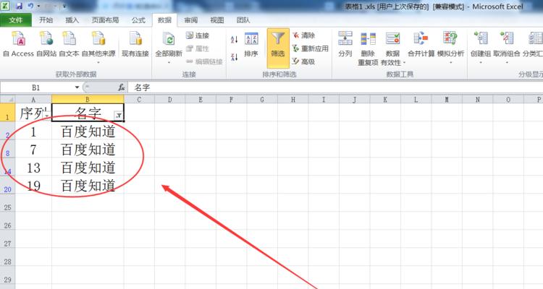The height and width of the screenshot is (289, 543).
Task: Click the Name Box showing B1
Action: (x=36, y=87)
